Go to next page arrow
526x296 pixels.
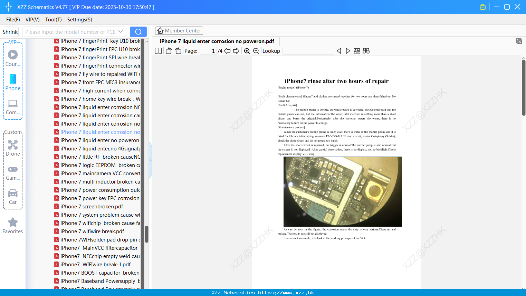click(236, 51)
